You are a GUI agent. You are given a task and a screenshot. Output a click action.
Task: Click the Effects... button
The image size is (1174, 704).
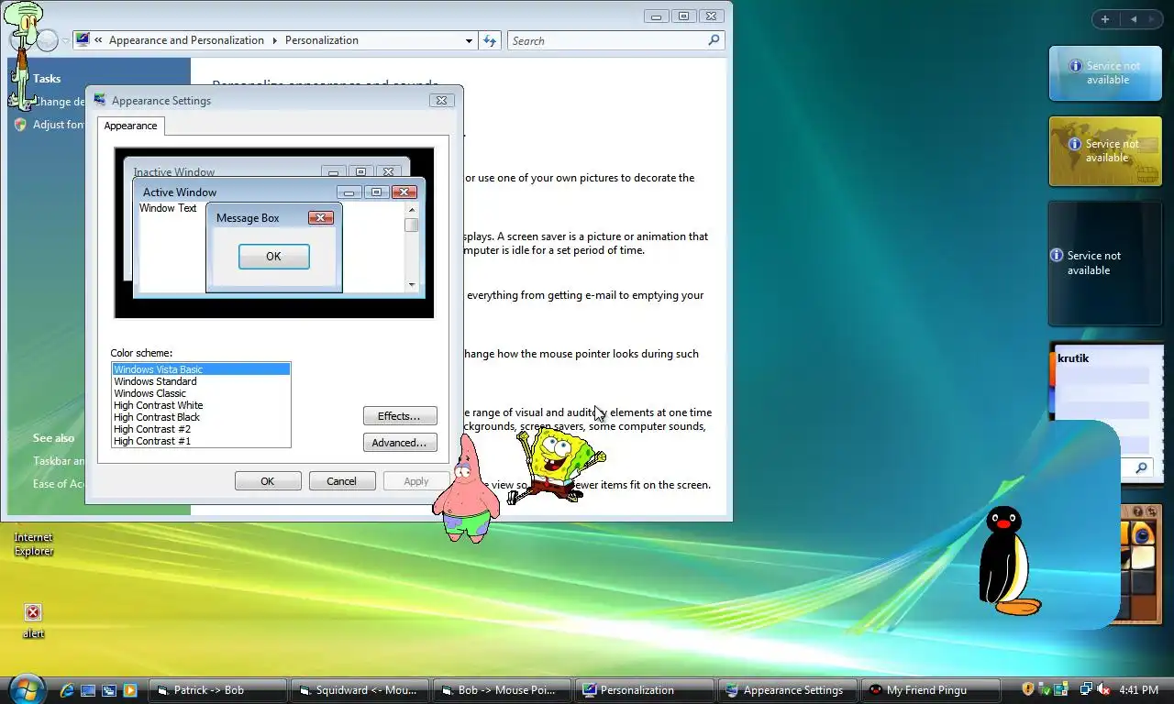[400, 416]
